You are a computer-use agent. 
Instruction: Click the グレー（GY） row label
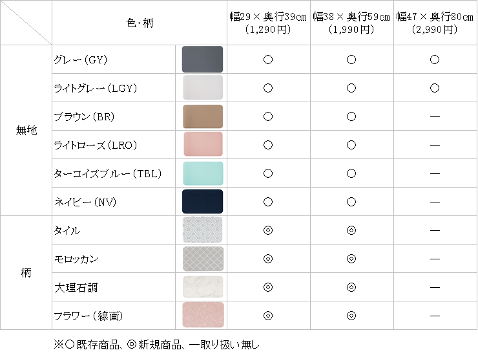(81, 60)
